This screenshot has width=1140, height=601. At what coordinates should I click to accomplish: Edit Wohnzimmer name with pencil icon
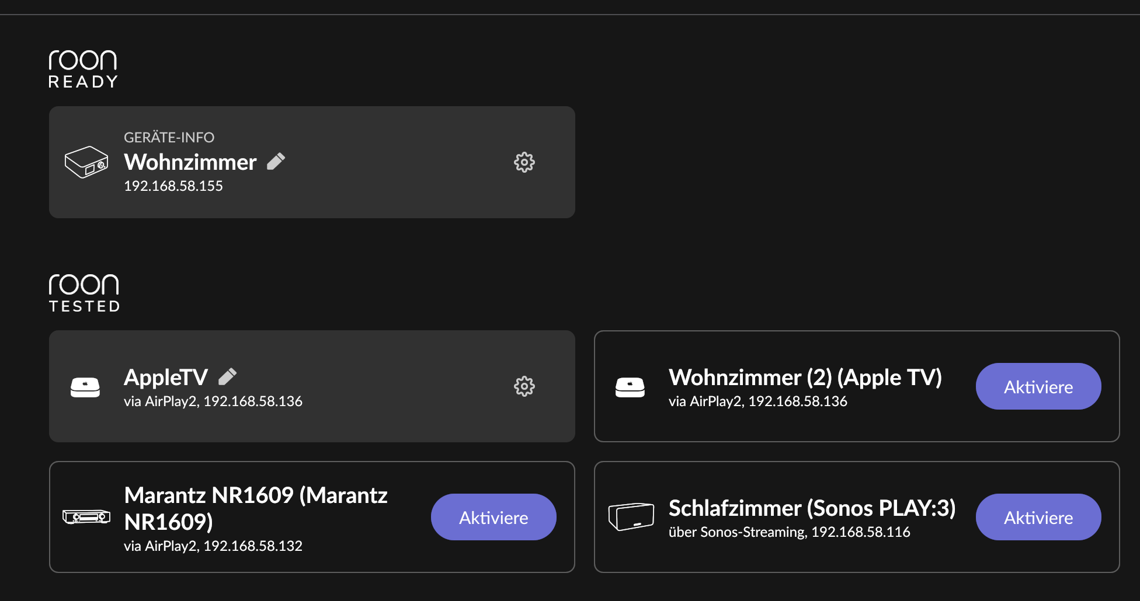click(276, 161)
